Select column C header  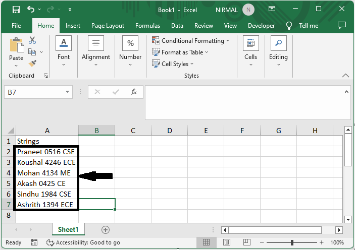click(133, 131)
